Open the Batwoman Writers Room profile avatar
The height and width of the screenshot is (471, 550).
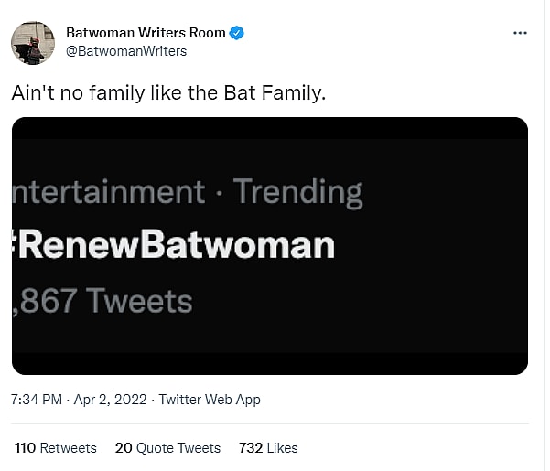(x=32, y=42)
